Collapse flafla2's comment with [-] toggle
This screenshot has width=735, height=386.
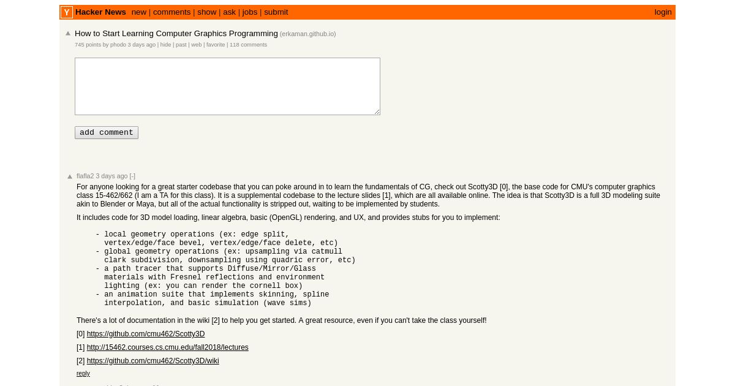pyautogui.click(x=132, y=176)
